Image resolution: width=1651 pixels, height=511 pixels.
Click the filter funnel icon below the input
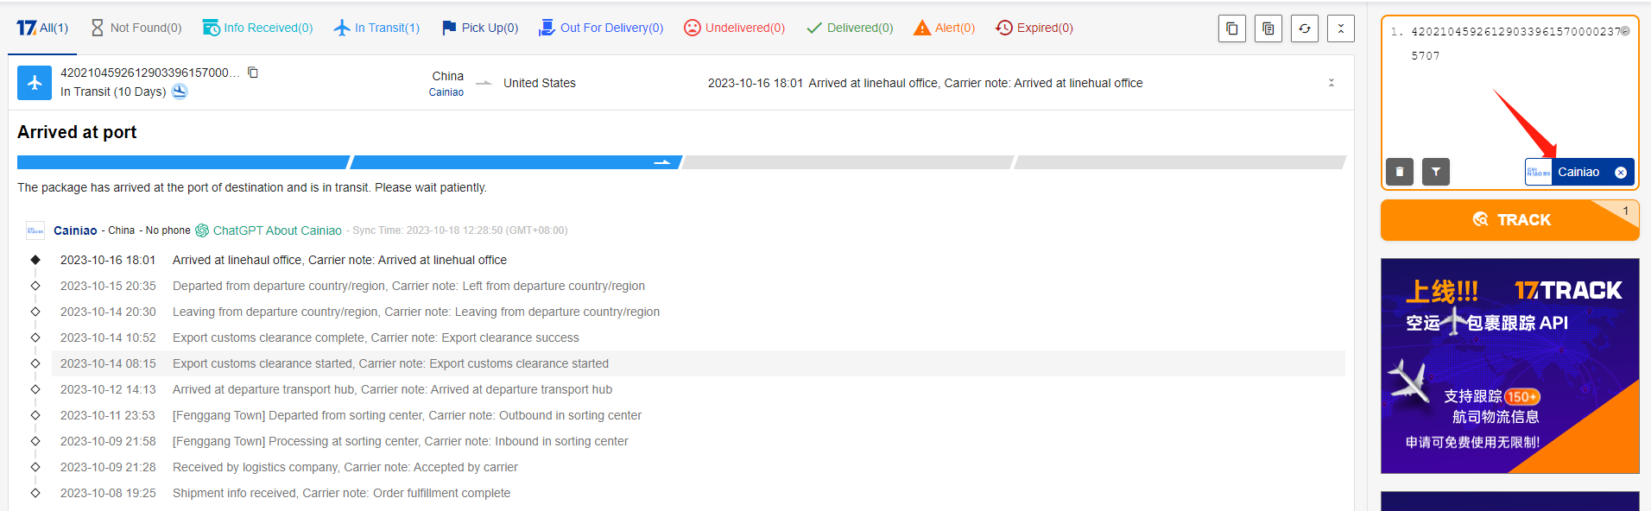click(x=1436, y=172)
